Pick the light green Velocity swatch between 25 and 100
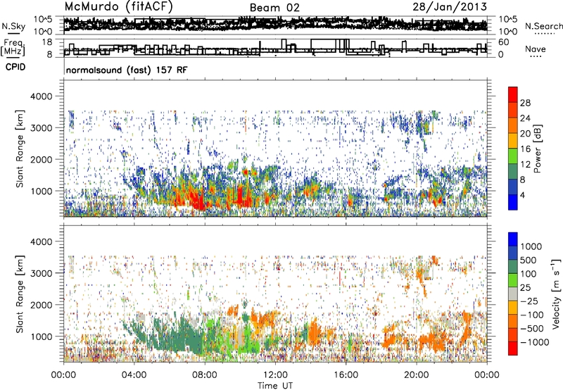The height and width of the screenshot is (390, 563). [x=513, y=280]
